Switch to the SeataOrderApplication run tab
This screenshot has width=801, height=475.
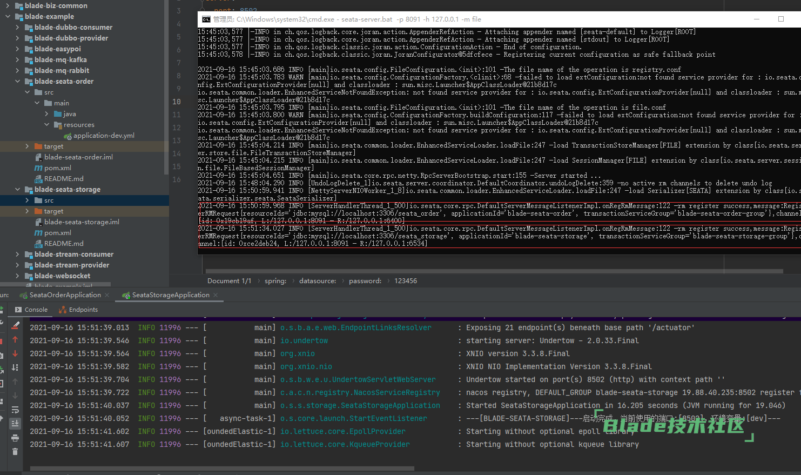point(65,295)
